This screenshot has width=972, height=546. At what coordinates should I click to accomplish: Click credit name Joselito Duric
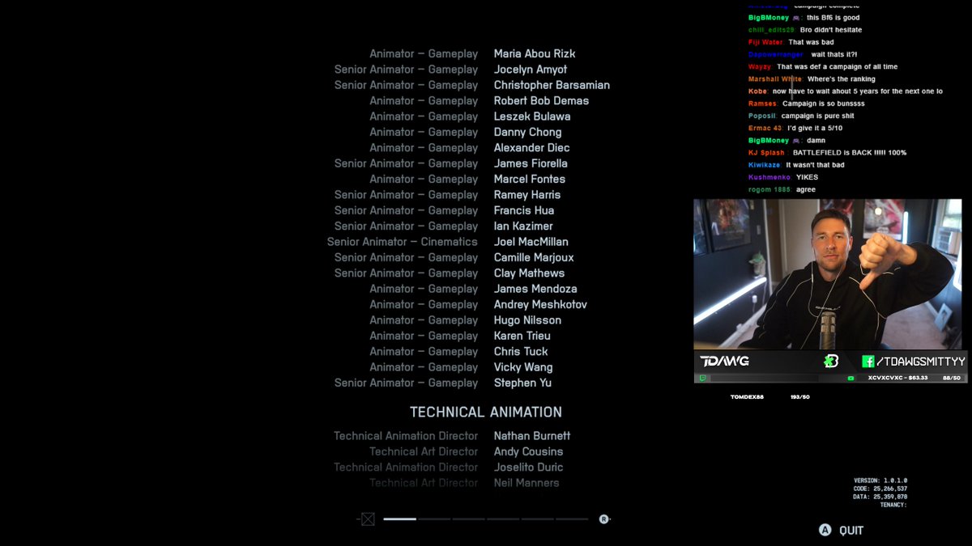[528, 468]
